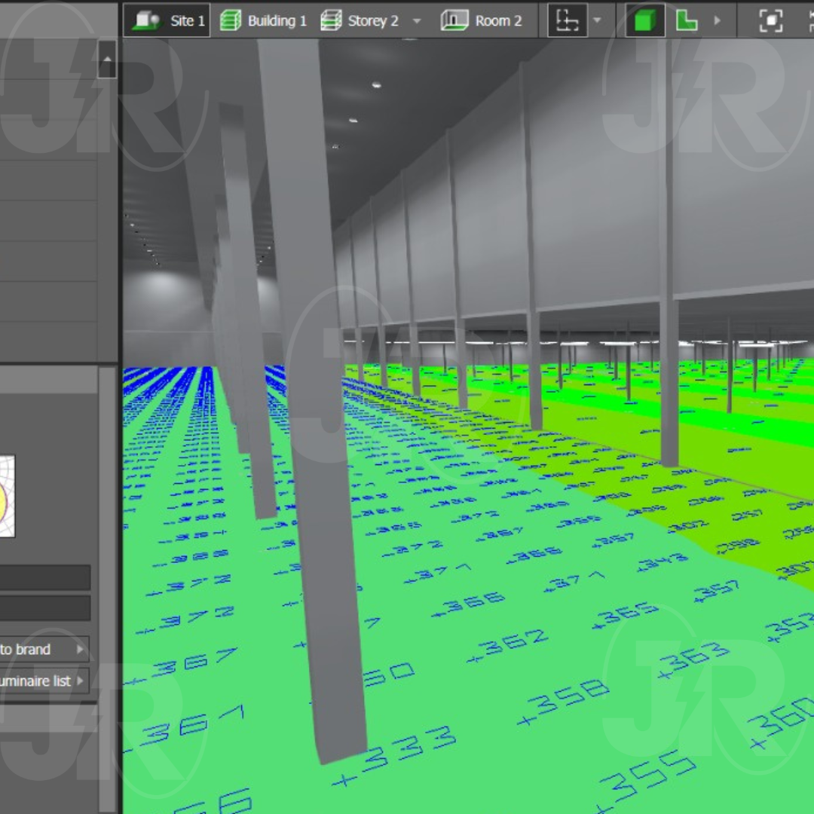Click the lower left panel vertical scrollbar
This screenshot has height=814, width=814.
[x=108, y=528]
